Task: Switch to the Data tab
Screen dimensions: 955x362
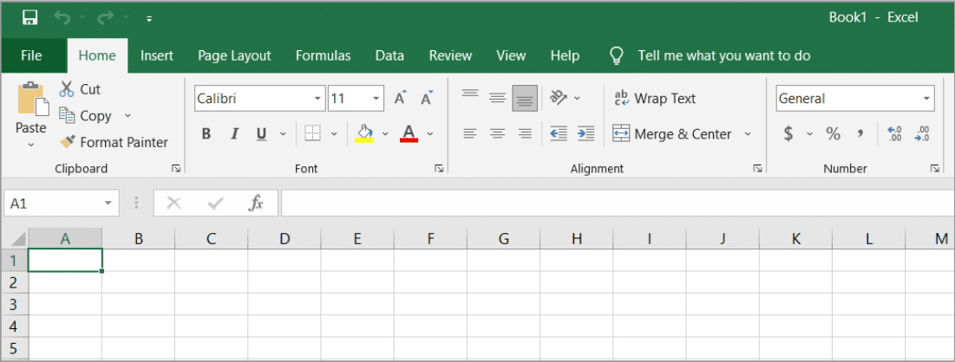Action: pos(389,55)
